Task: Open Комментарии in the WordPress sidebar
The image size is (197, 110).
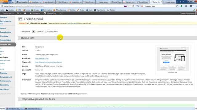Action: [6, 40]
